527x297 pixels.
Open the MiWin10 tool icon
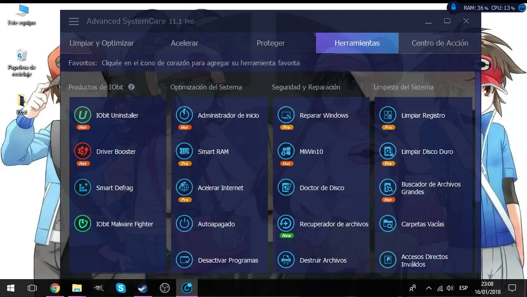tap(286, 151)
